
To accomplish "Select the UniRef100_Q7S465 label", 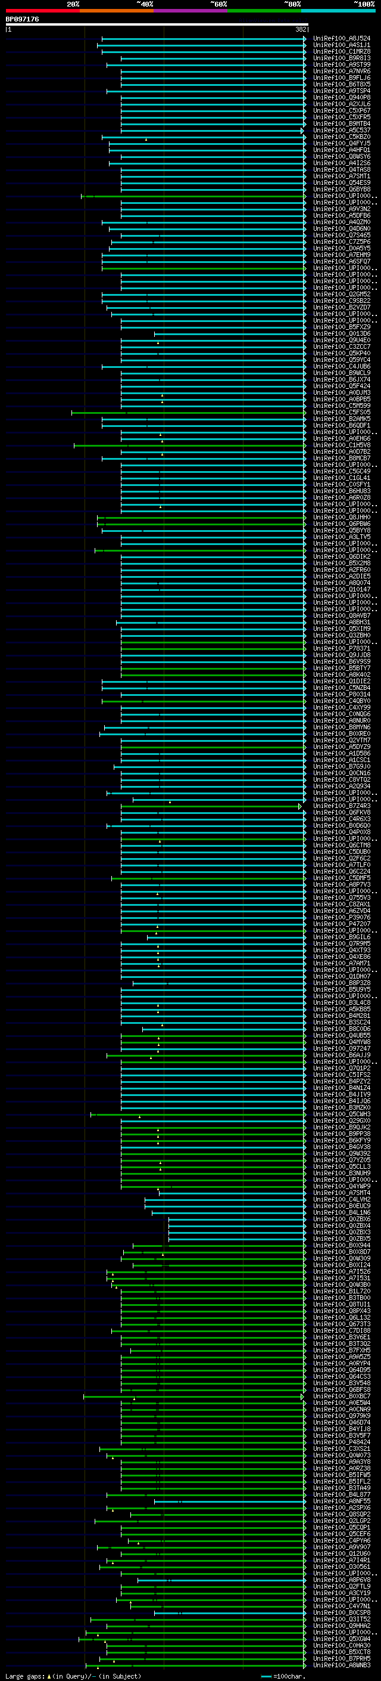I will coord(342,235).
